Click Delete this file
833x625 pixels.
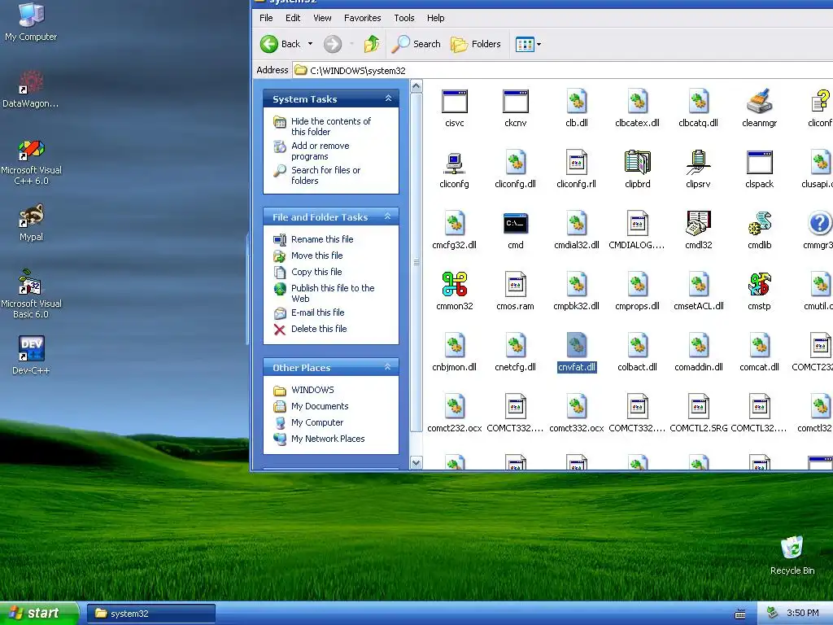coord(319,329)
